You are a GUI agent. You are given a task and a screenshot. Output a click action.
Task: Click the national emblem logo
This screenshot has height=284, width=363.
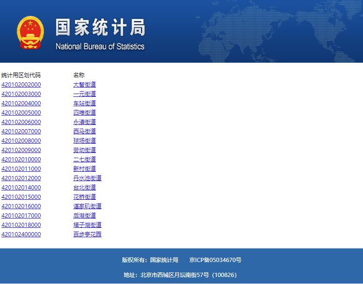30,32
